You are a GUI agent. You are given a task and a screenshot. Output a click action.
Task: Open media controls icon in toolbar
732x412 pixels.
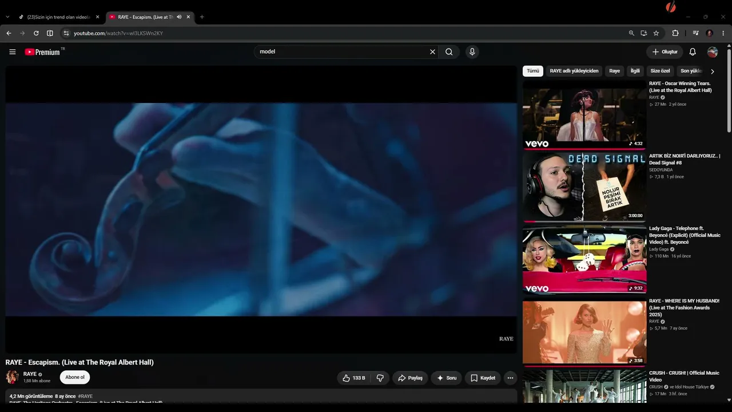click(x=696, y=33)
